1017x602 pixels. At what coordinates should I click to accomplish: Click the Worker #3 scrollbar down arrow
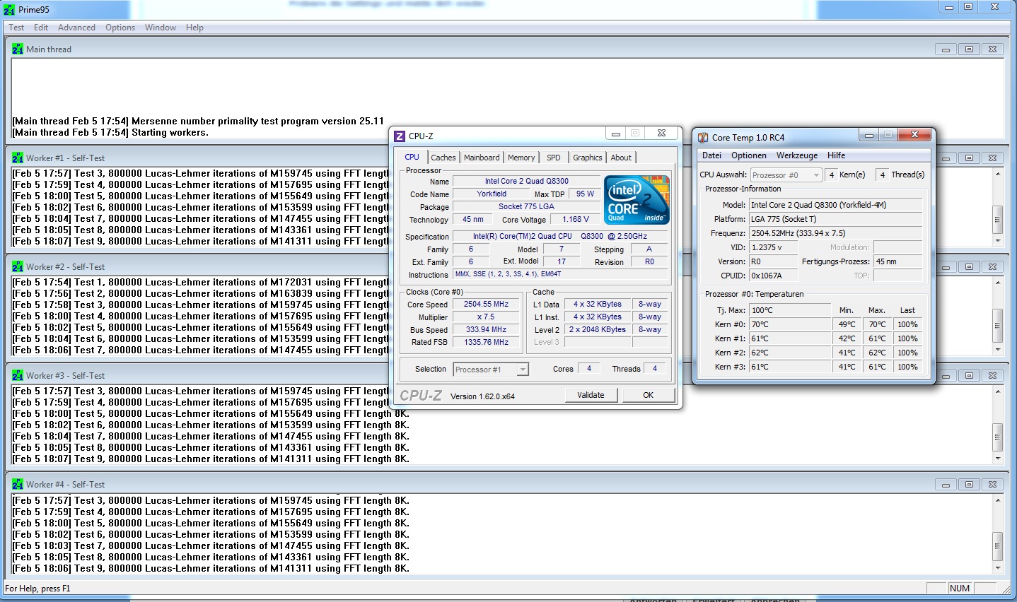coord(998,459)
